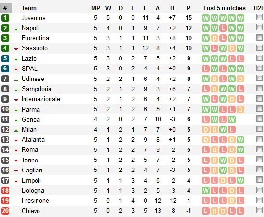Click Lazio's blue rank 5 badge
The height and width of the screenshot is (217, 264).
[x=5, y=58]
